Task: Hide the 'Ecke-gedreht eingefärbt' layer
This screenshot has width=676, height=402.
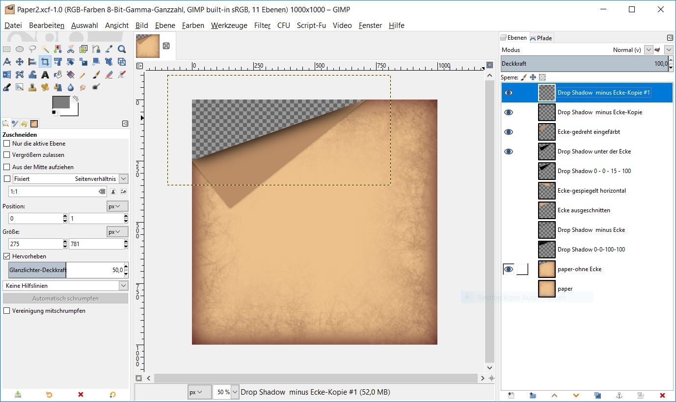Action: point(509,132)
